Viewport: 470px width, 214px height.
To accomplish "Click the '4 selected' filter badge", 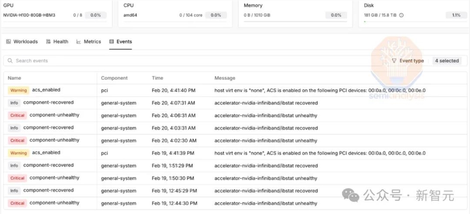I will point(446,61).
